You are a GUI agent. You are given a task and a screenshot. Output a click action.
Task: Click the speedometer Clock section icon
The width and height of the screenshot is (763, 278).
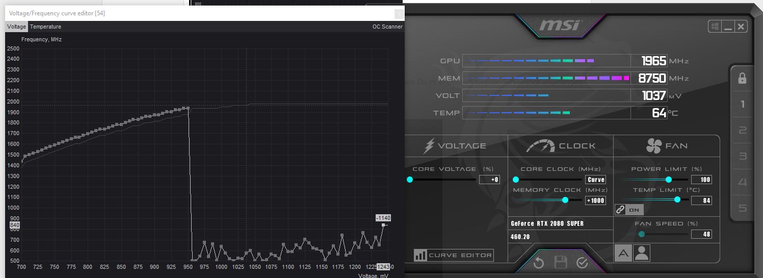pyautogui.click(x=540, y=146)
